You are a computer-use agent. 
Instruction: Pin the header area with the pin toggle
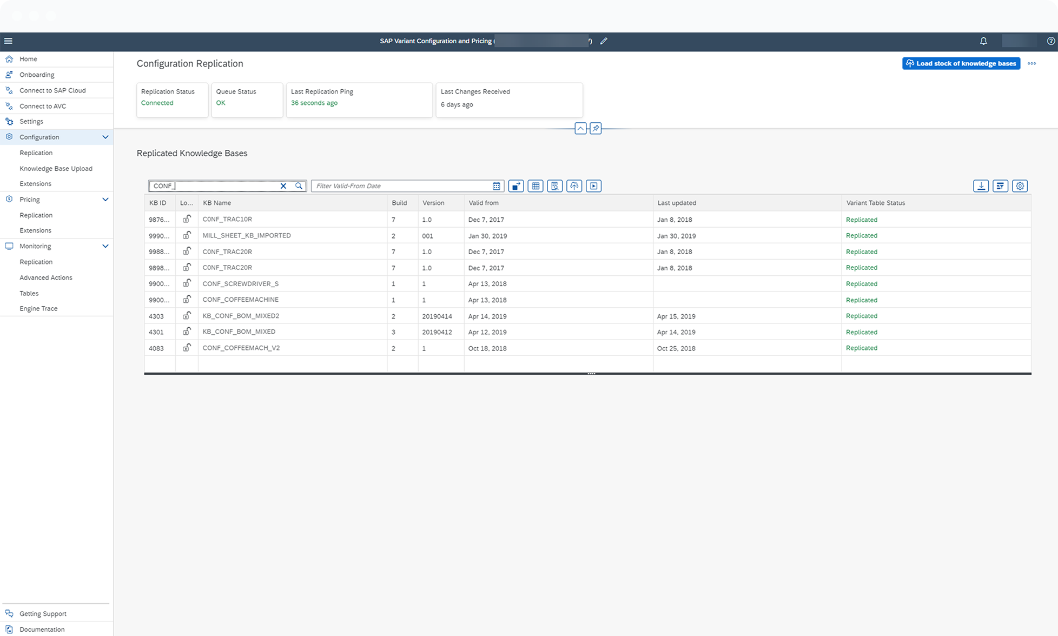[x=596, y=128]
